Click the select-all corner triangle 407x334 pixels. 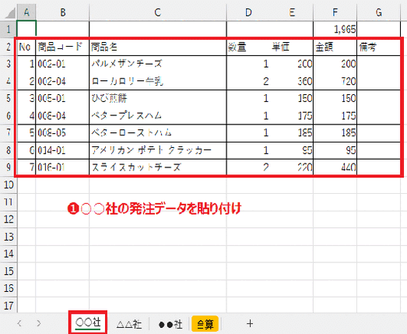click(10, 13)
